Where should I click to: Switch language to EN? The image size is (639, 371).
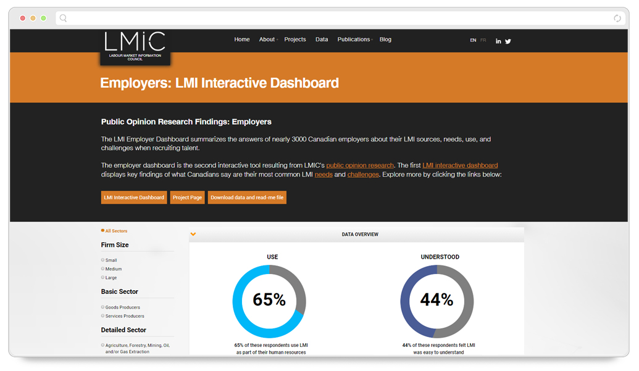[x=473, y=40]
